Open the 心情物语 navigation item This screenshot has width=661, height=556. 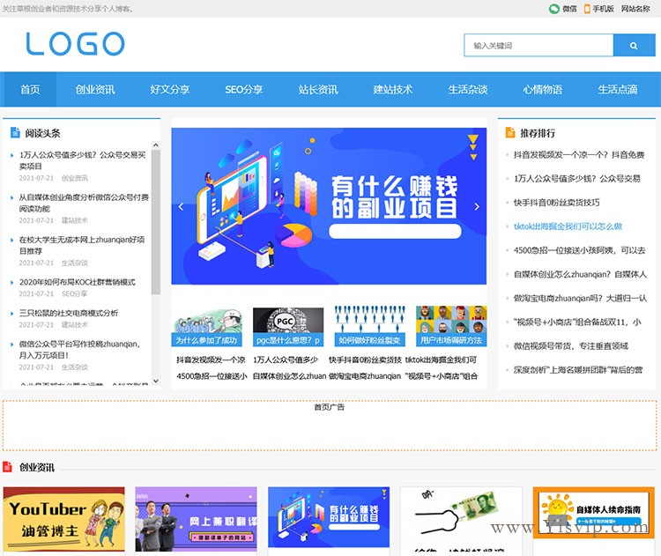tap(542, 89)
